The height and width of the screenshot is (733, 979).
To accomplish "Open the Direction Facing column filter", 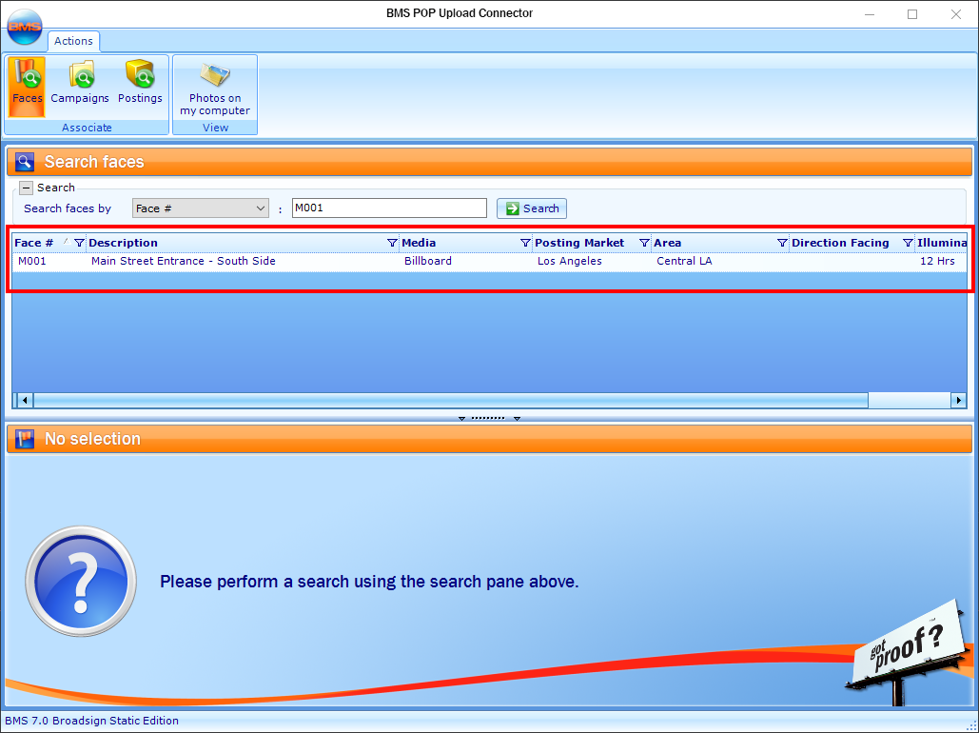I will click(x=908, y=243).
